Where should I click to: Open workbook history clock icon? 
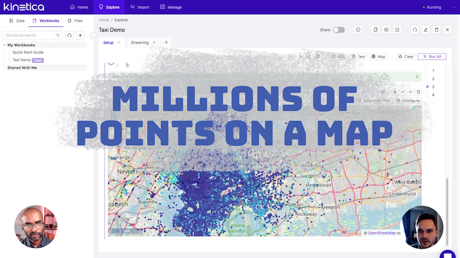click(358, 30)
